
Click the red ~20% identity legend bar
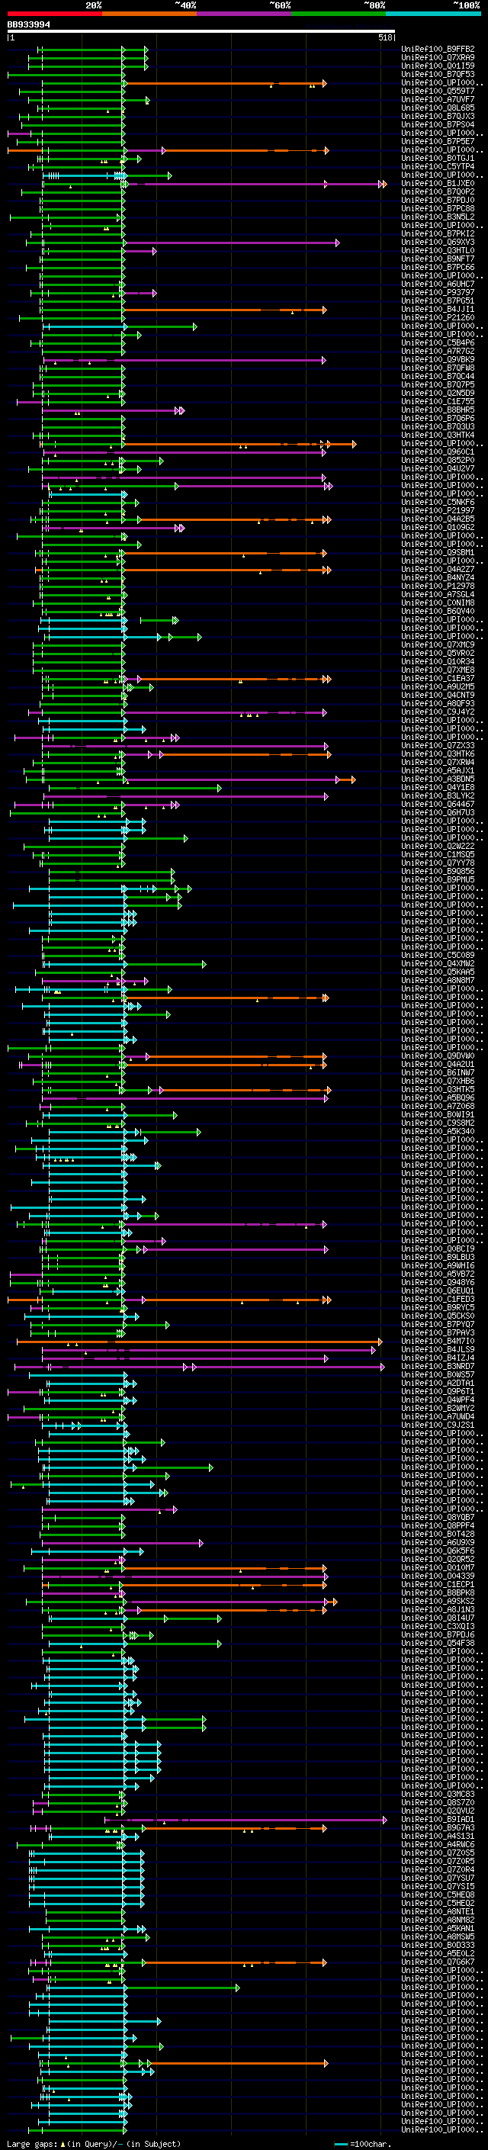tap(54, 14)
